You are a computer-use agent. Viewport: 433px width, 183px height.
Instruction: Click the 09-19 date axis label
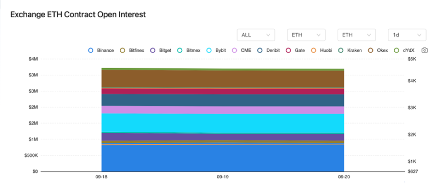pos(223,176)
